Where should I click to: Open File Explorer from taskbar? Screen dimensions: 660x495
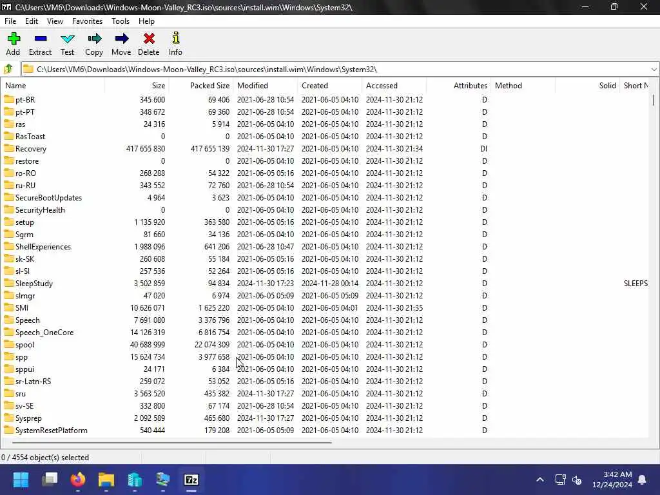point(106,480)
